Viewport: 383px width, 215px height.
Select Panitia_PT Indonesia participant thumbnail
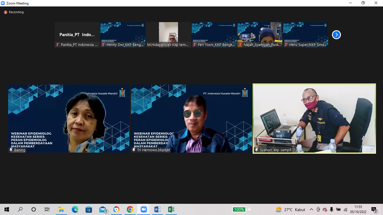point(77,35)
